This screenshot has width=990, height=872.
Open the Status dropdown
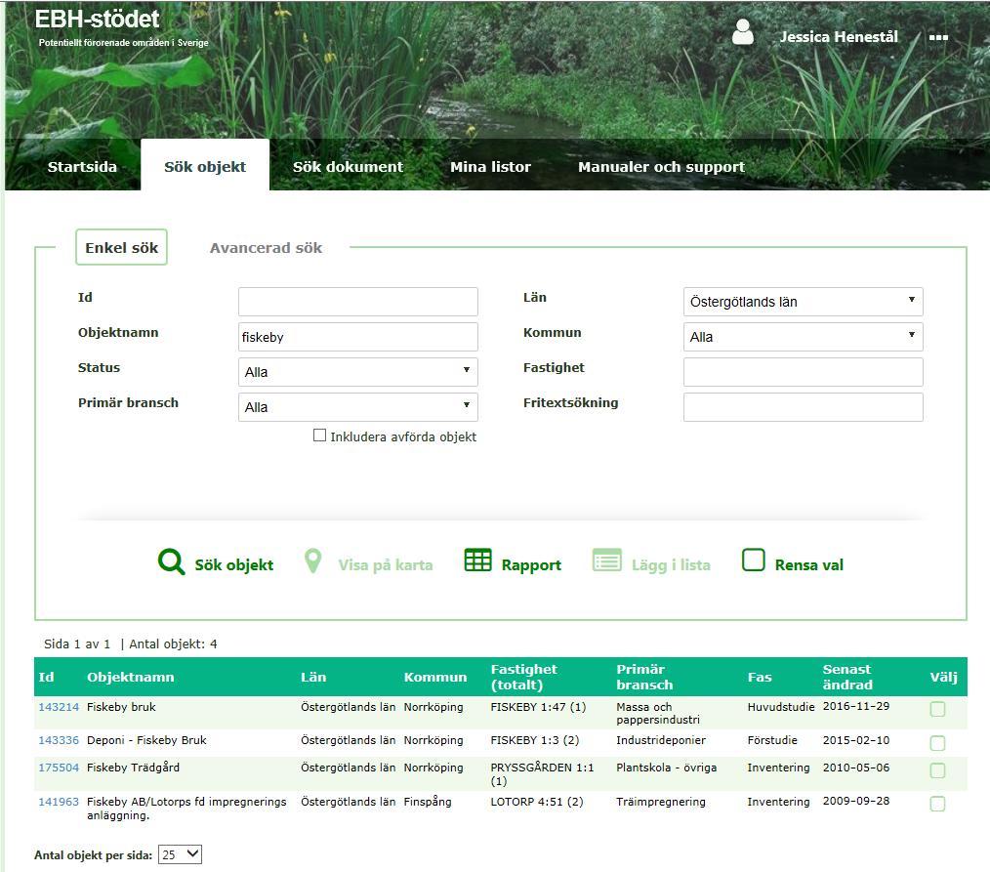358,372
